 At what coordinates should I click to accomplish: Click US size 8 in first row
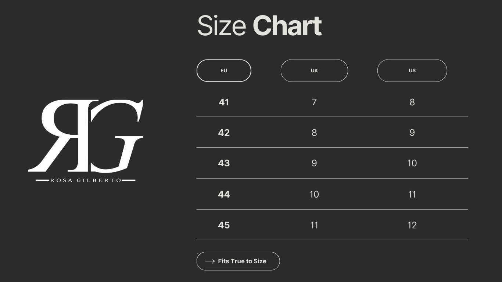pyautogui.click(x=412, y=102)
